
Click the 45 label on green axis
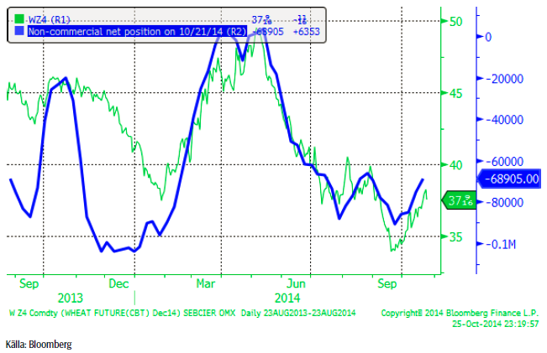tap(455, 93)
